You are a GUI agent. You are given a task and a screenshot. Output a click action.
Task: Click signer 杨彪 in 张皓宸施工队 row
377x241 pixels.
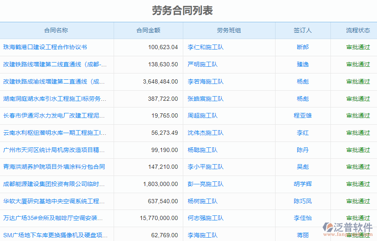click(303, 99)
